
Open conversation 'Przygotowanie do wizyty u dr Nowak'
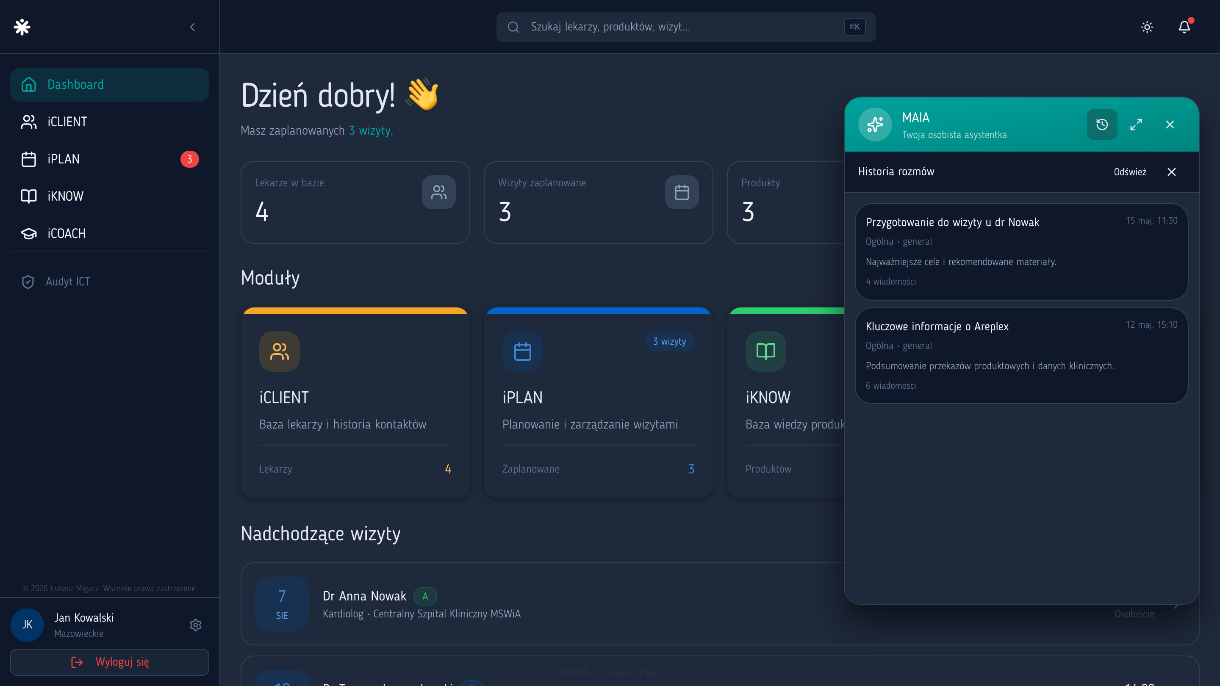[x=1021, y=252]
